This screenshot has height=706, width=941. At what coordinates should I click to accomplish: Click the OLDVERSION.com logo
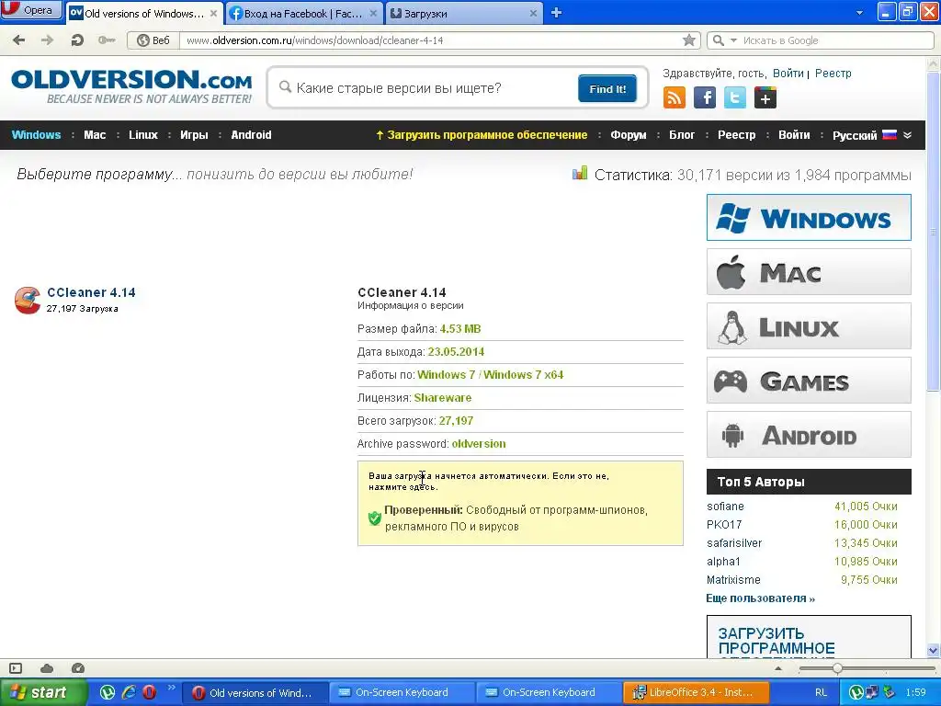tap(131, 86)
